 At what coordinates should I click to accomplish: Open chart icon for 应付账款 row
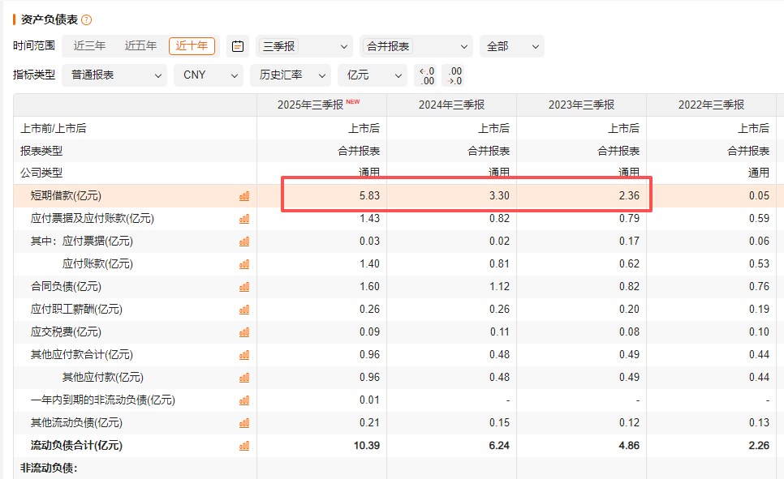[x=244, y=264]
